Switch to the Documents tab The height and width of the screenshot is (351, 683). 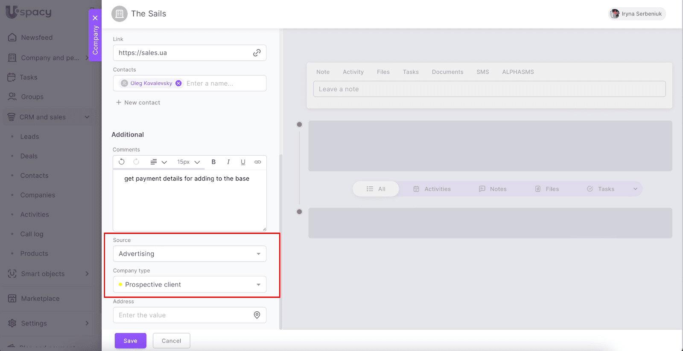click(x=447, y=72)
